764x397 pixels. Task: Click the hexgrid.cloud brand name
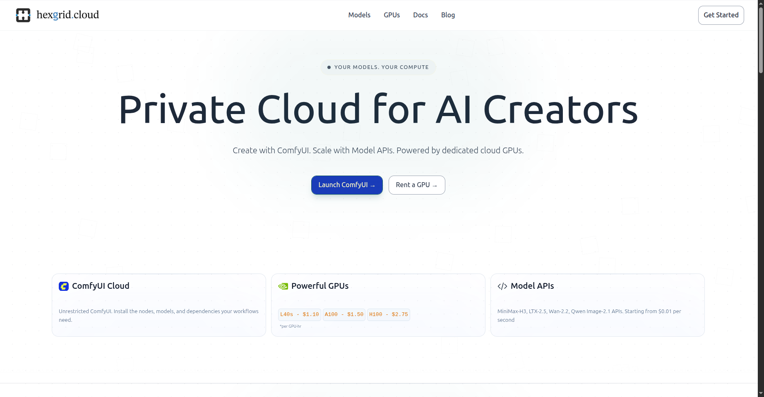coord(68,15)
